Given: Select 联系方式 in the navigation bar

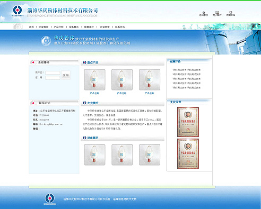Looking at the screenshot, I should click(120, 27).
